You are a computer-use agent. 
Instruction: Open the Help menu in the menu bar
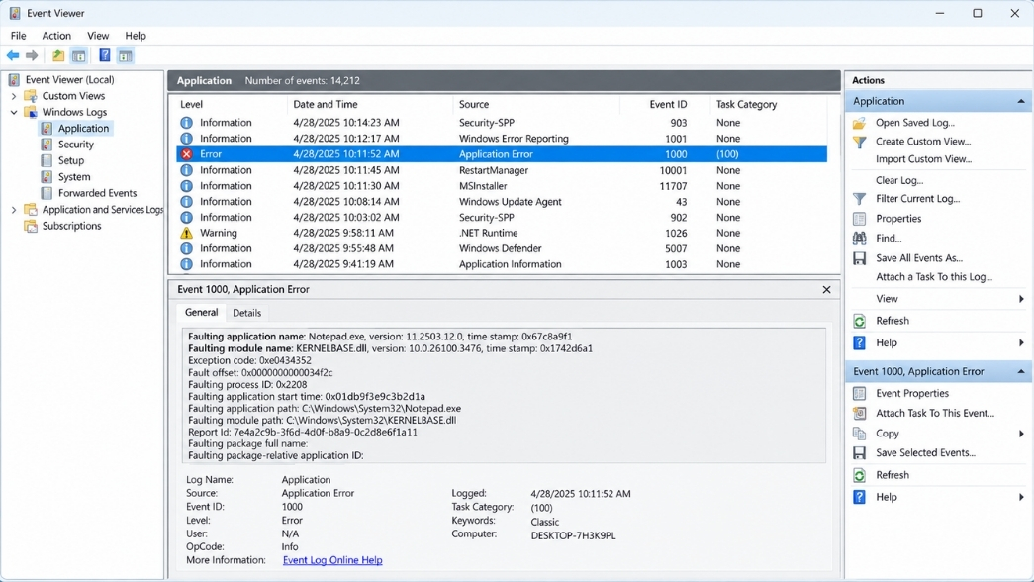point(136,36)
